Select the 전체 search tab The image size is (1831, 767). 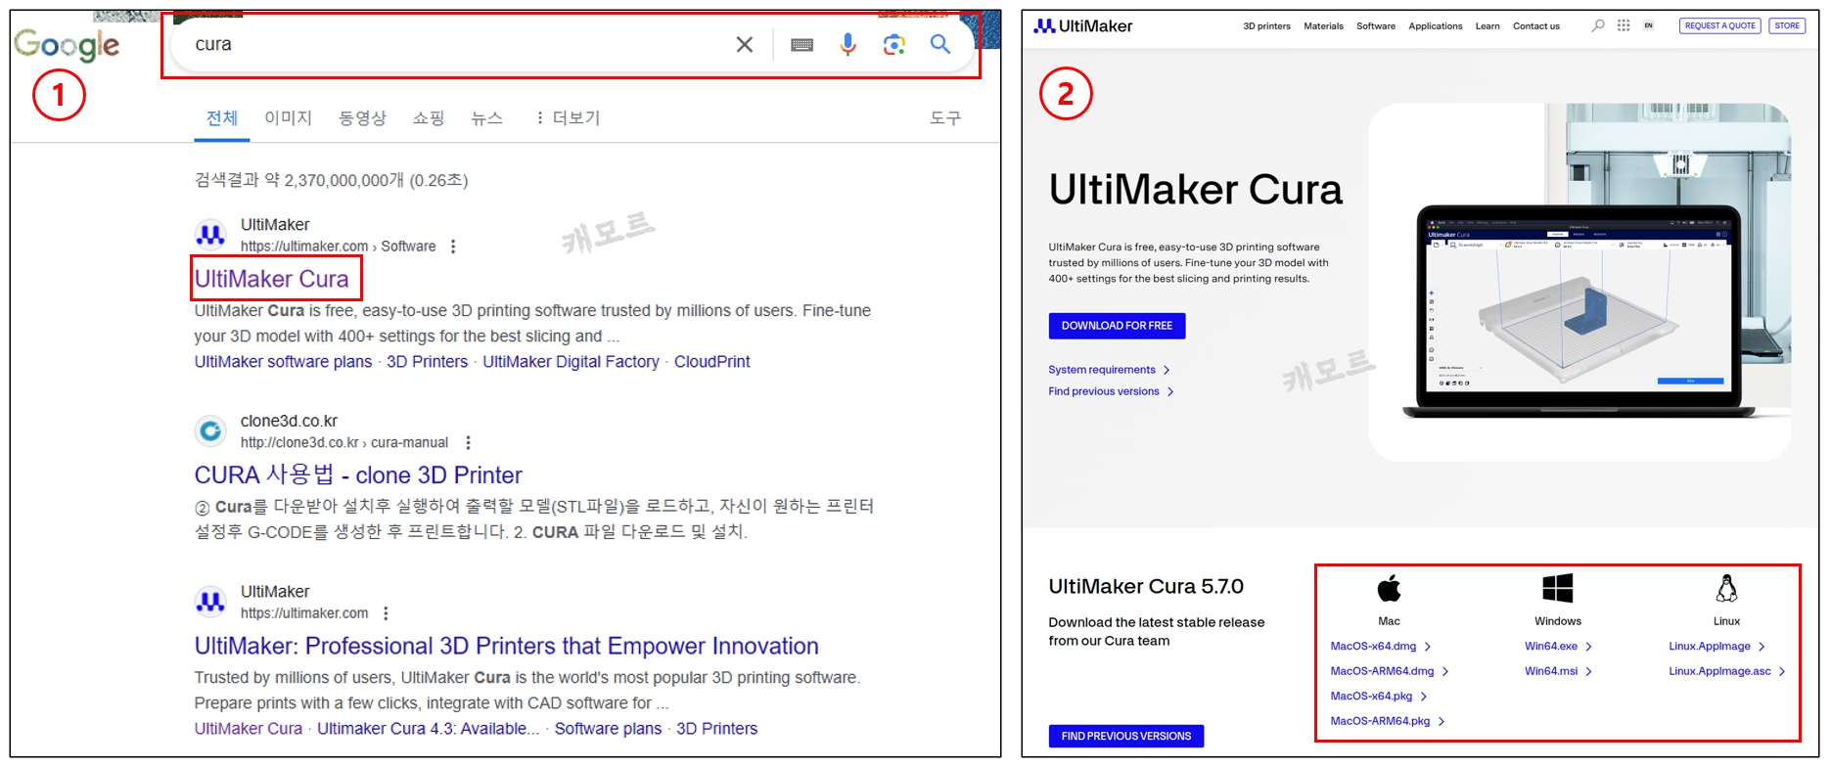[x=222, y=118]
